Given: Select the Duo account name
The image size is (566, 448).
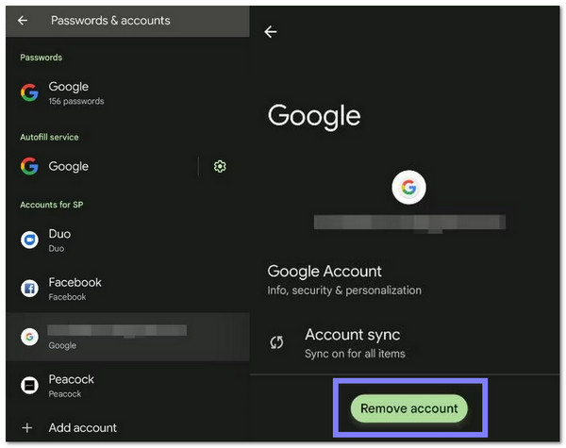Looking at the screenshot, I should 59,234.
